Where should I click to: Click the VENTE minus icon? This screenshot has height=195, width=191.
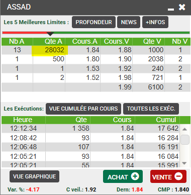tap(178, 176)
